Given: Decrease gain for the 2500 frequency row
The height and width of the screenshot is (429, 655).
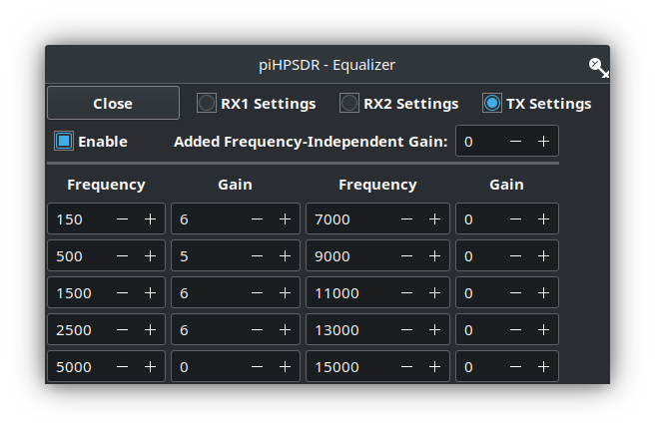Looking at the screenshot, I should (x=257, y=329).
